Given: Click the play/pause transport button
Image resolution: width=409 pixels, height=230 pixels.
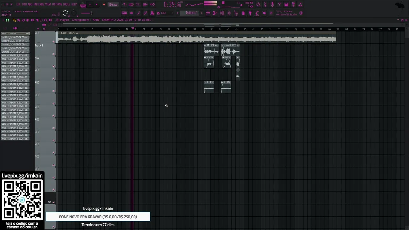Looking at the screenshot, I should click(90, 4).
